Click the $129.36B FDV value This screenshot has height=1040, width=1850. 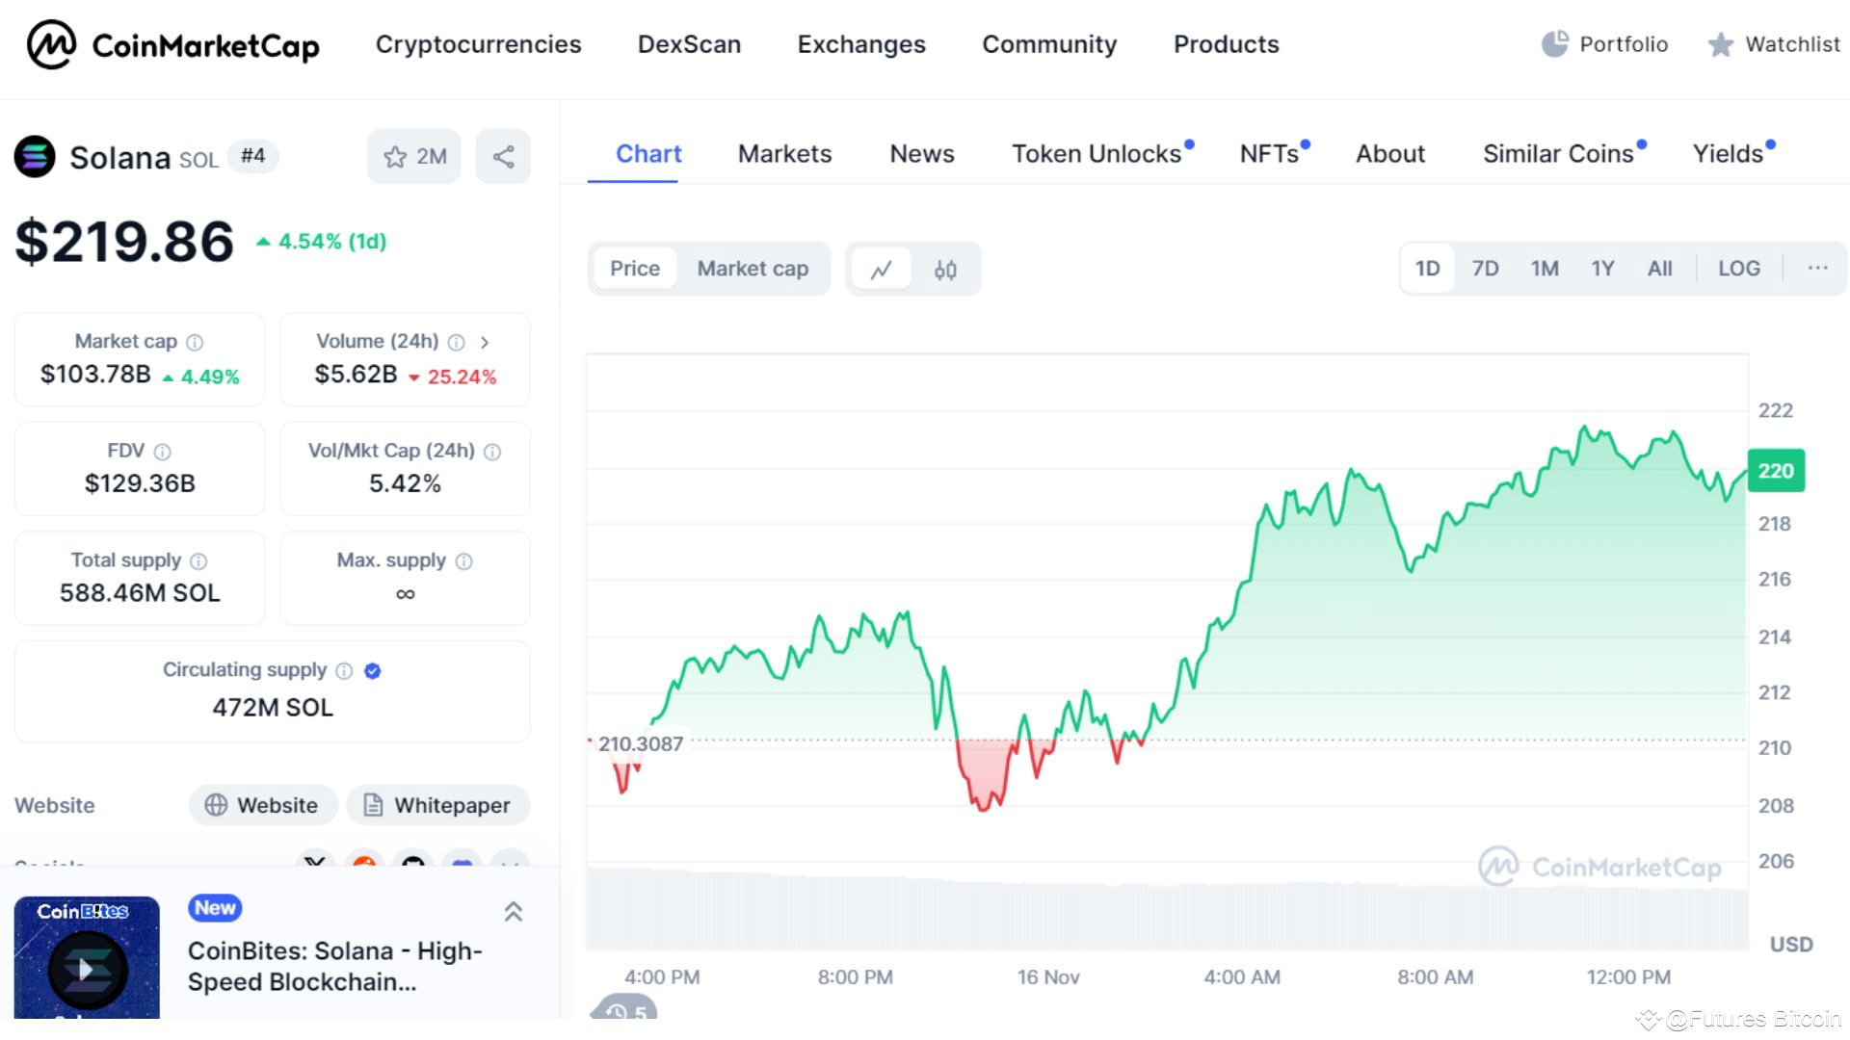tap(140, 483)
